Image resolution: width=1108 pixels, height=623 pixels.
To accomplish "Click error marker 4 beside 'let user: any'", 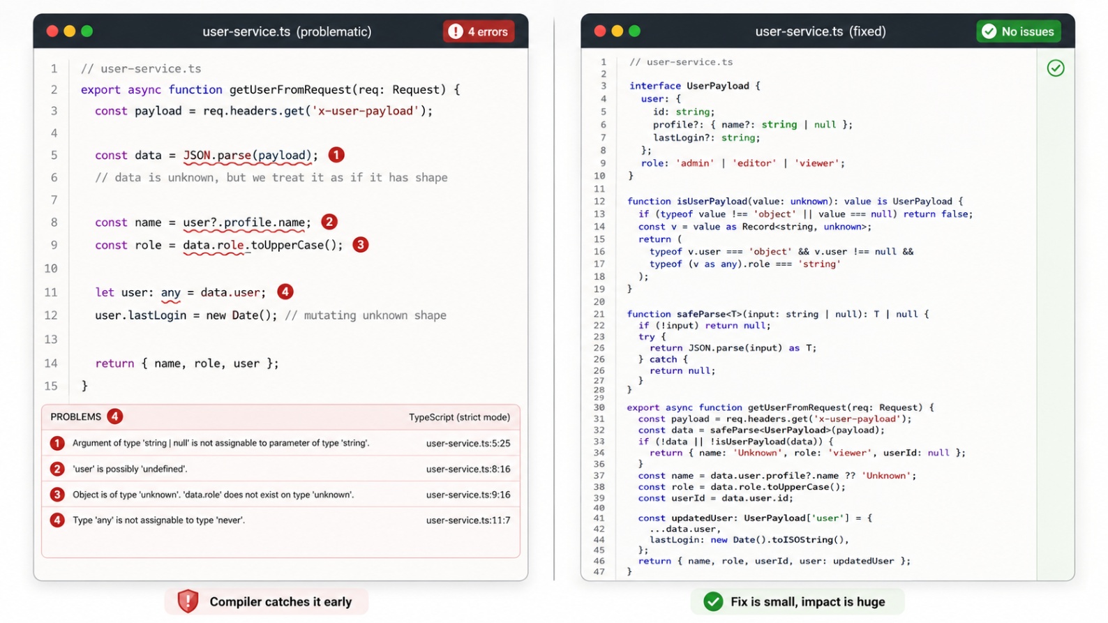I will click(285, 292).
